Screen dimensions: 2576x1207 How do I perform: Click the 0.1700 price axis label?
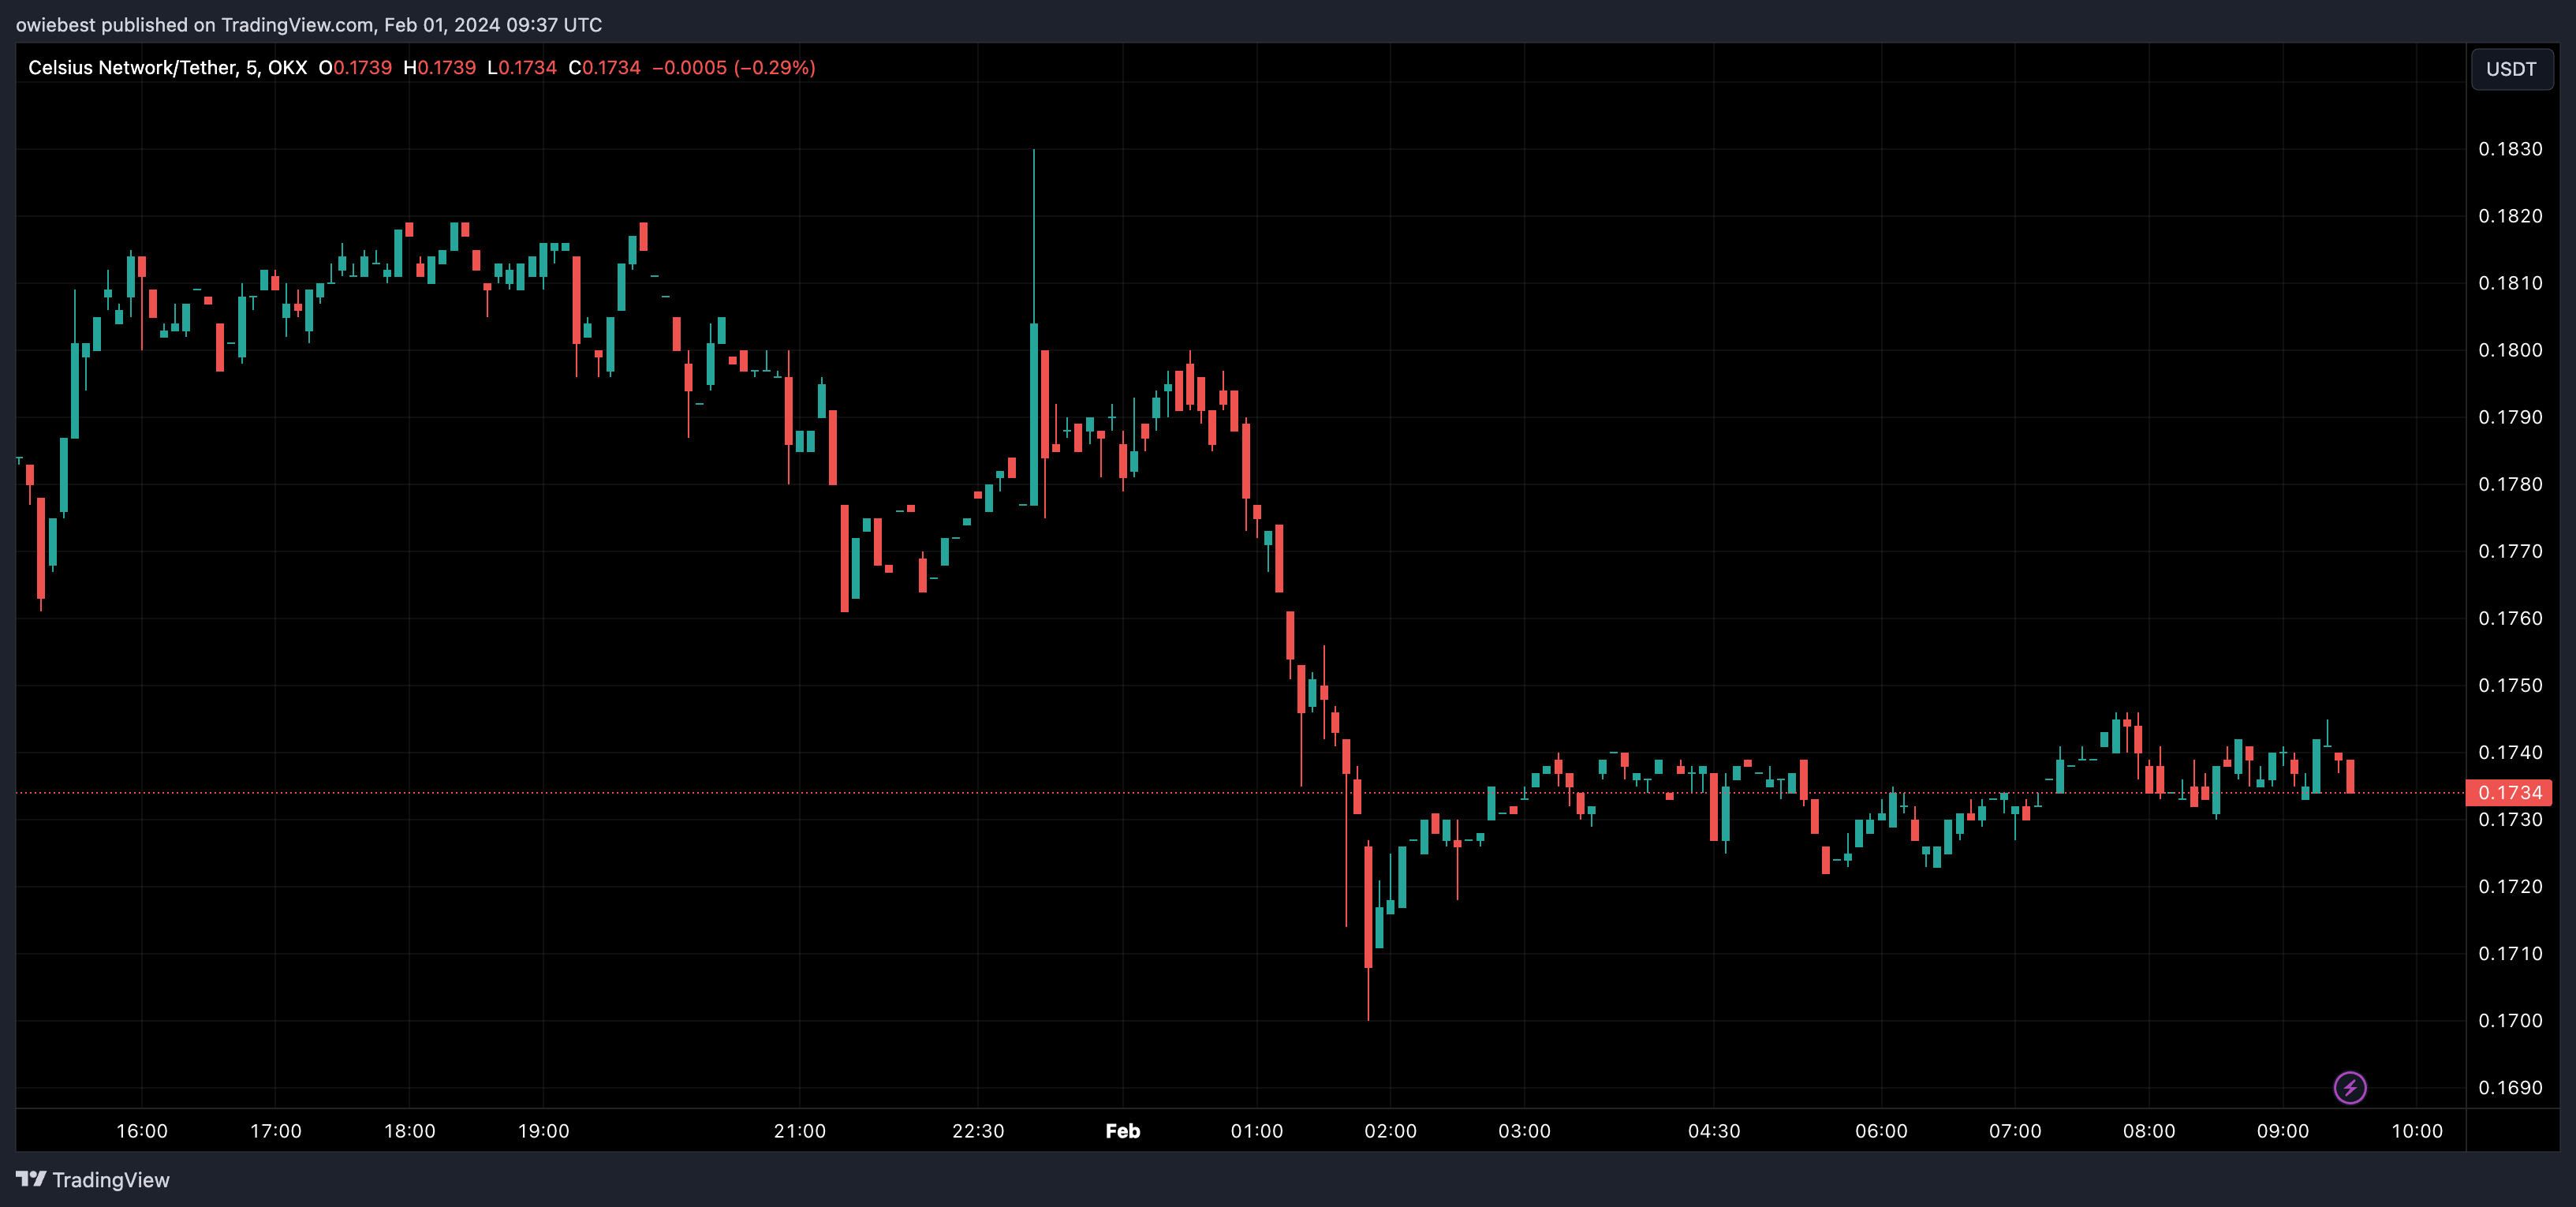point(2510,1020)
